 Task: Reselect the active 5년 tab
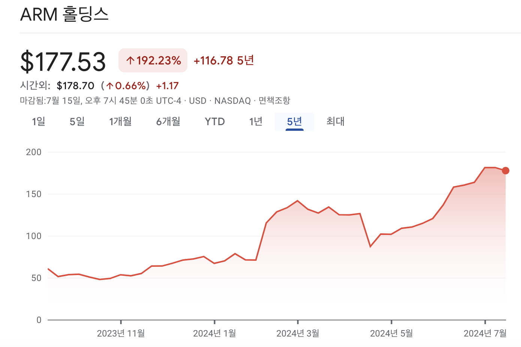pos(294,121)
